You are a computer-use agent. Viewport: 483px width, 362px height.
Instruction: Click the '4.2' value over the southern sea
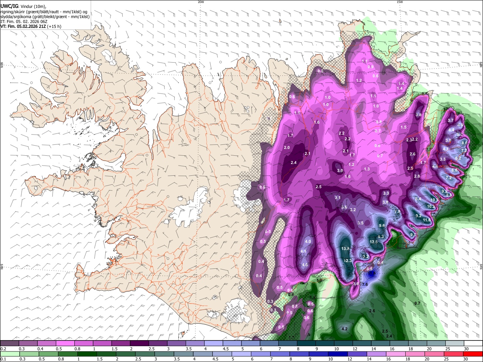[344, 329]
